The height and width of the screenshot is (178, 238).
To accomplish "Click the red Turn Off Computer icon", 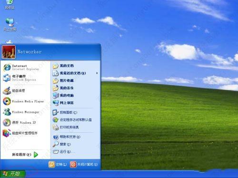I will pos(73,165).
